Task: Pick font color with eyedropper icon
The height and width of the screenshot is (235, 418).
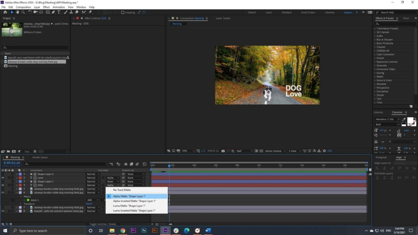Action: tap(404, 119)
